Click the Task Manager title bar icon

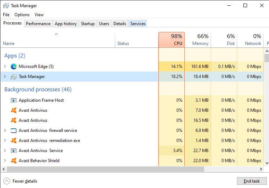[x=6, y=6]
